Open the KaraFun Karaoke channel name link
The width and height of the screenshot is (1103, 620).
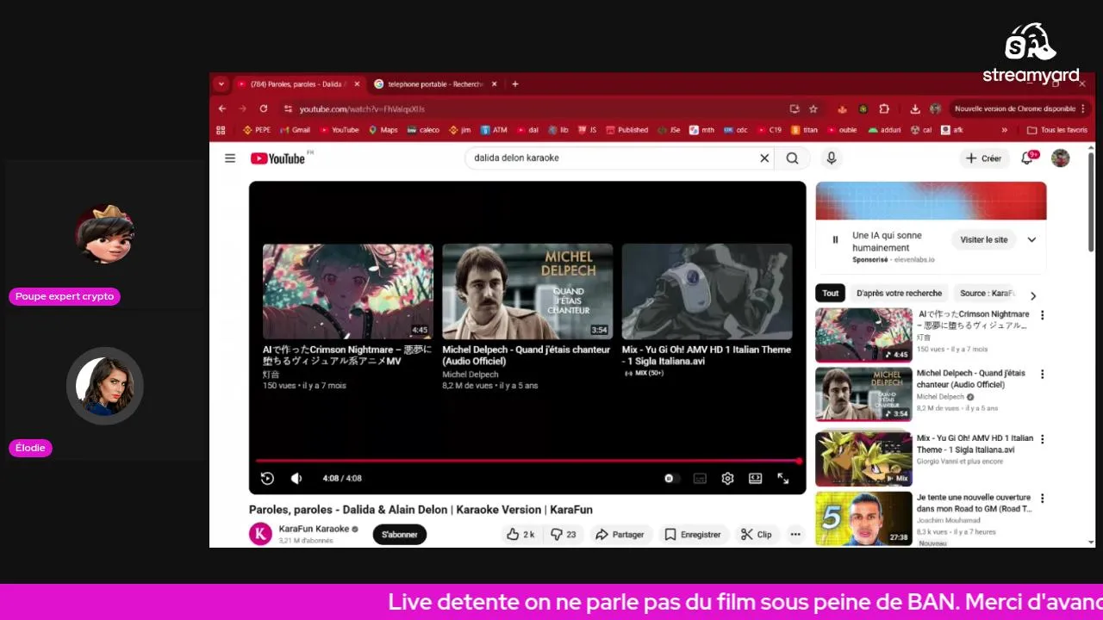click(314, 529)
